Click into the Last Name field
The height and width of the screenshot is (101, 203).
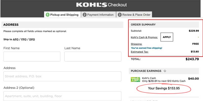(93, 57)
